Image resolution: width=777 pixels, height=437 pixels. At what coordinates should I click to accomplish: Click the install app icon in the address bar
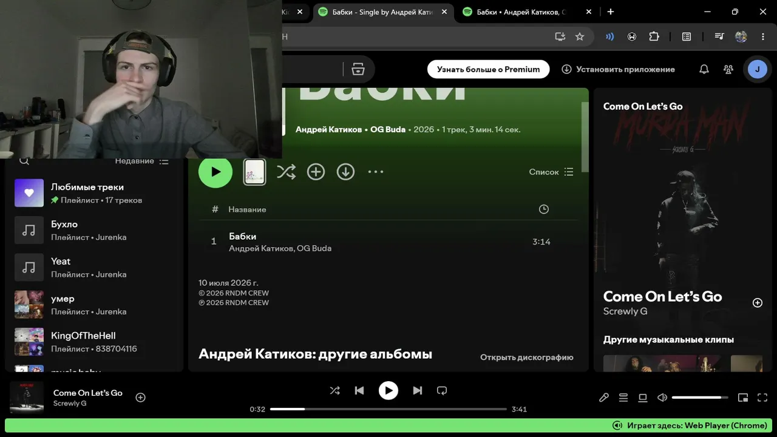tap(560, 36)
